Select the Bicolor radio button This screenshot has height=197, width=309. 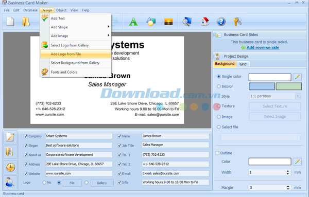coord(218,86)
